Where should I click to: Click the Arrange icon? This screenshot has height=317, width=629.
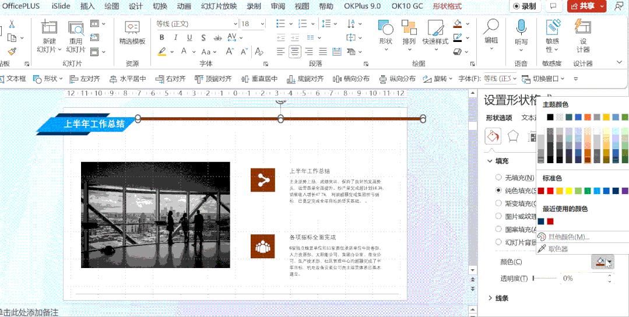tap(409, 27)
